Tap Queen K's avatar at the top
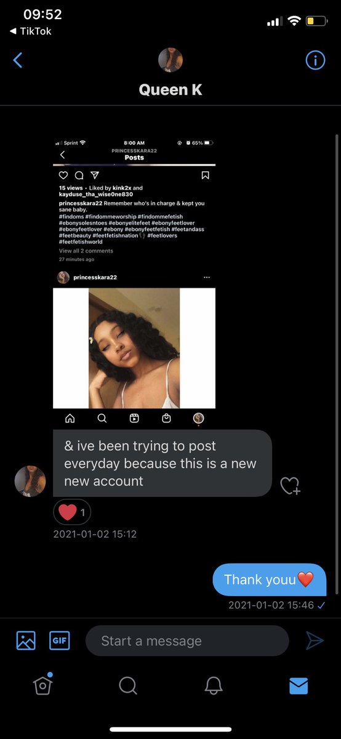This screenshot has width=341, height=739. pyautogui.click(x=170, y=60)
